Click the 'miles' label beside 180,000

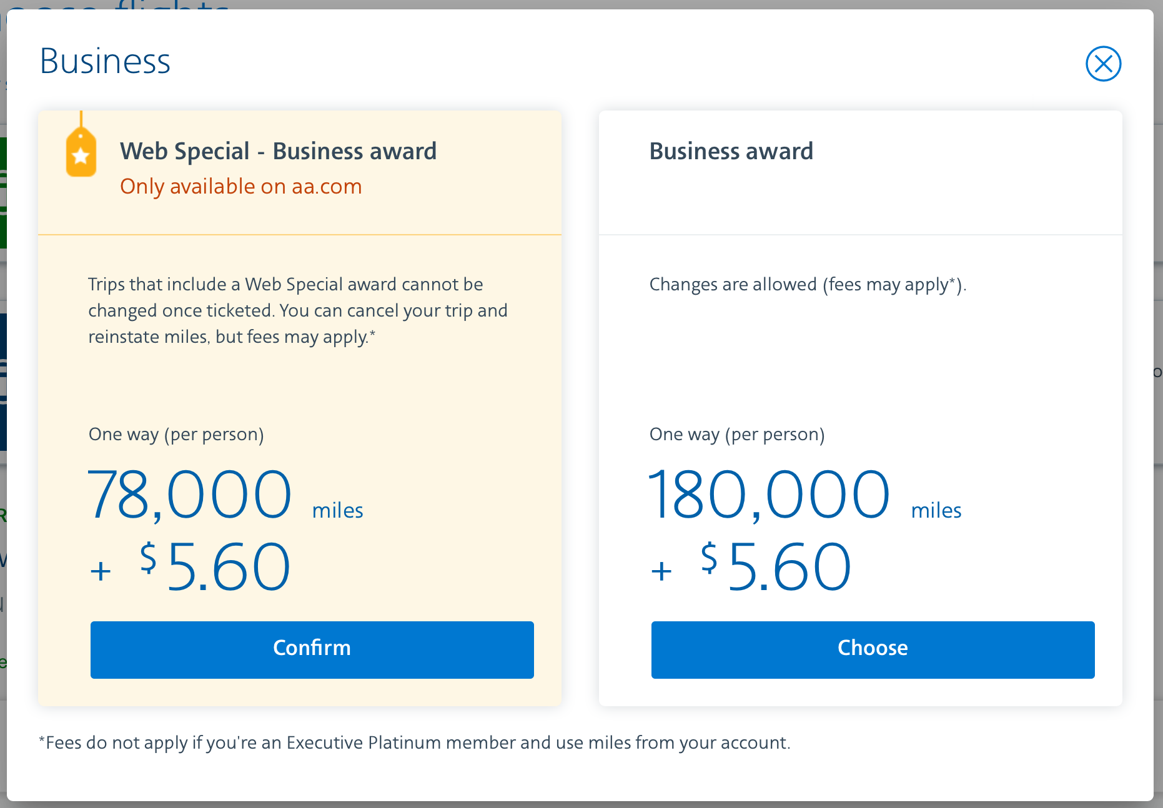[936, 511]
